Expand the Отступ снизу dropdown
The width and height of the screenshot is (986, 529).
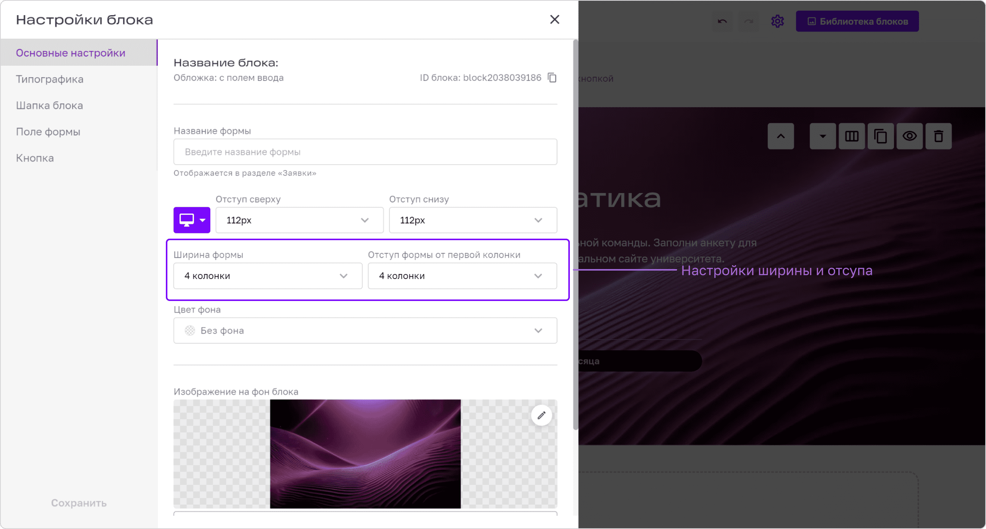point(473,220)
